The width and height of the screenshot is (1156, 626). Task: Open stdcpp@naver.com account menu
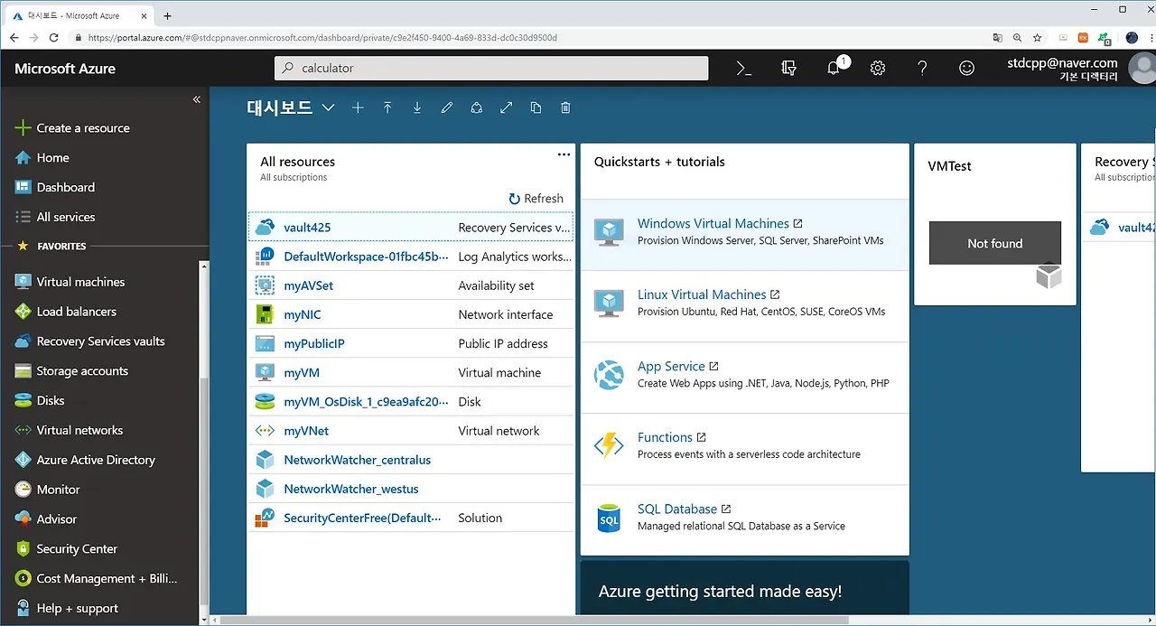coord(1080,69)
